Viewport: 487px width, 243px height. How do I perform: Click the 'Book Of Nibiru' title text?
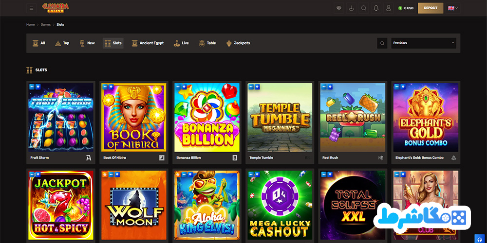click(114, 158)
